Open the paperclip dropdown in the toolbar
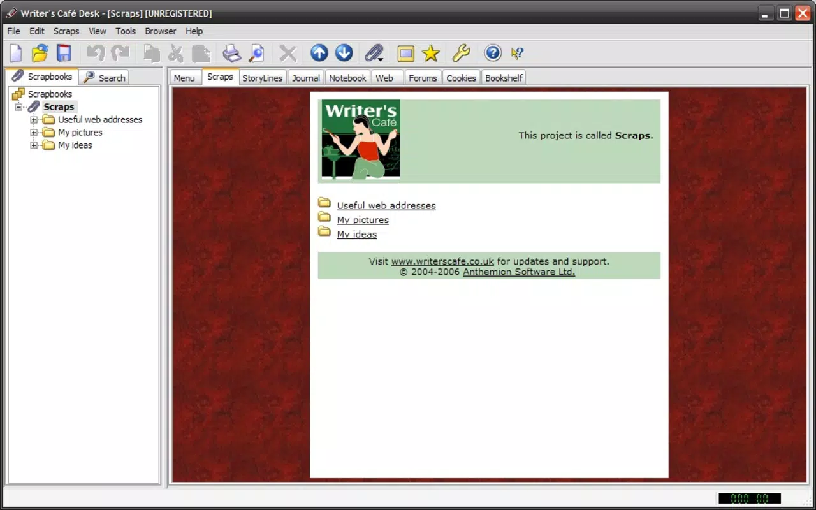This screenshot has width=816, height=510. click(374, 53)
